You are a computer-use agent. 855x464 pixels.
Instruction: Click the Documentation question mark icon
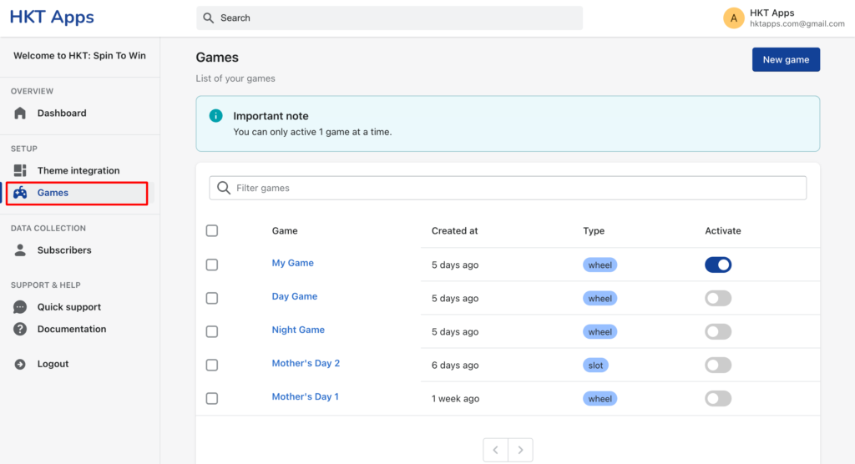pyautogui.click(x=20, y=330)
